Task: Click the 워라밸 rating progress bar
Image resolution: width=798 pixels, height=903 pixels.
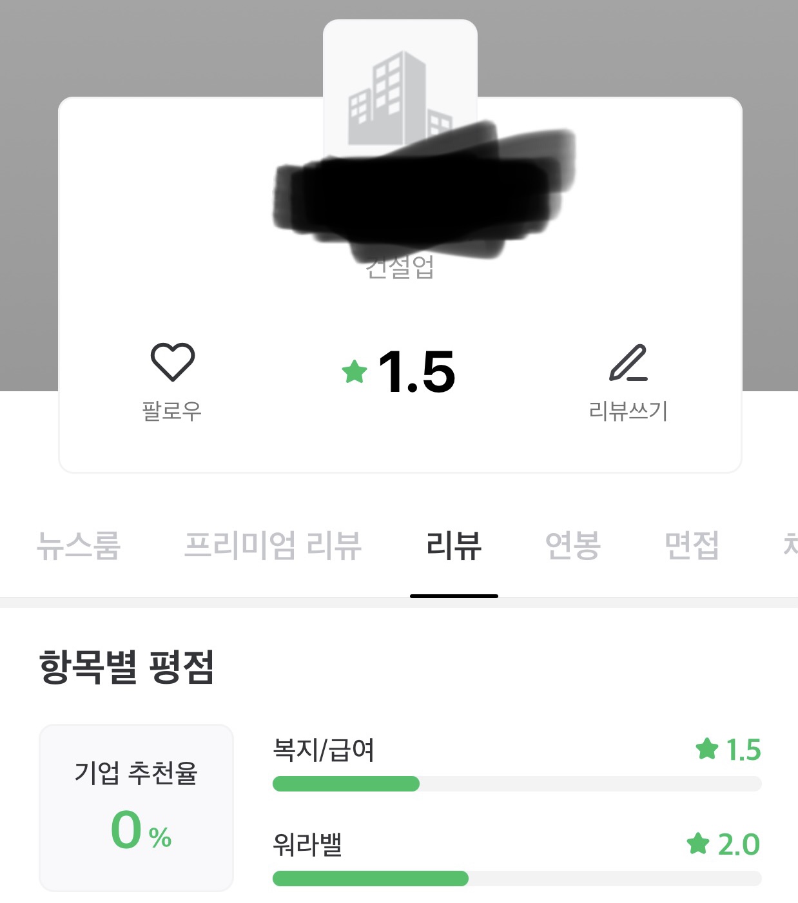Action: coord(517,879)
